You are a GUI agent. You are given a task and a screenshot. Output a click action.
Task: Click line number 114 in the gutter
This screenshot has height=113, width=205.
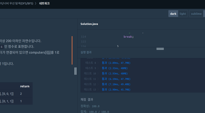click(x=84, y=37)
